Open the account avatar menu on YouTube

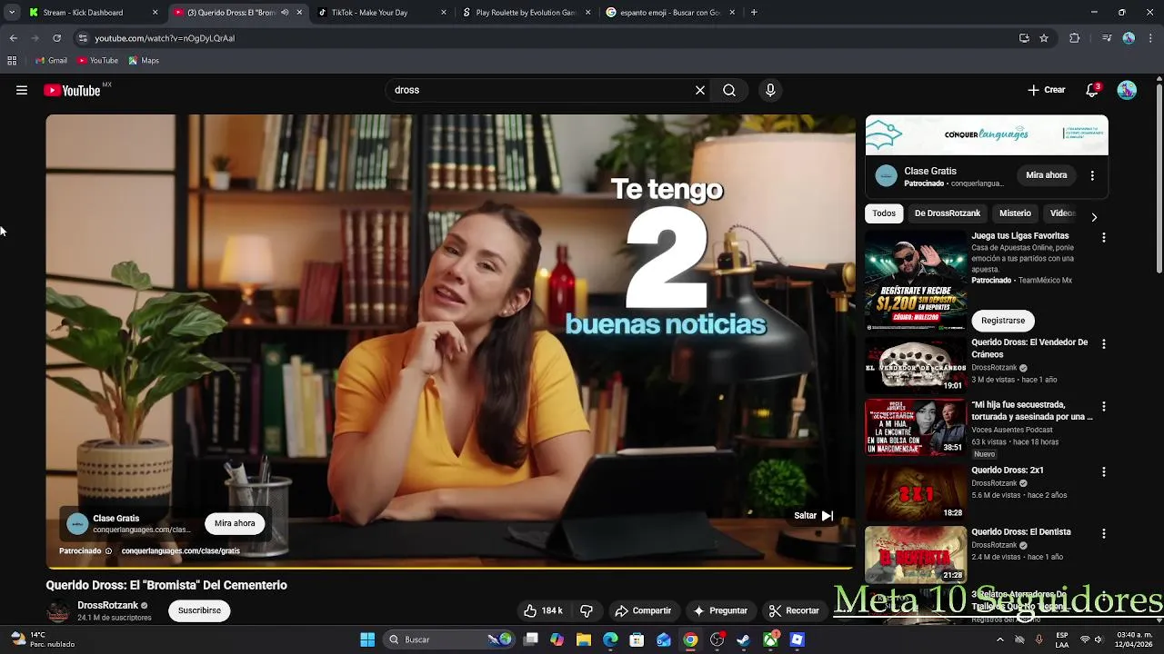tap(1127, 90)
